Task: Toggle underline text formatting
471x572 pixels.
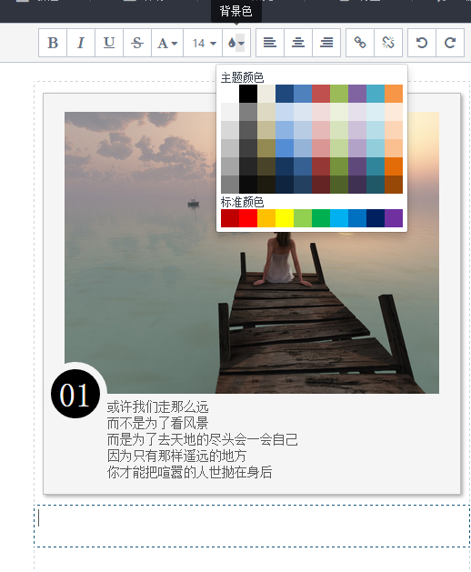Action: tap(109, 43)
